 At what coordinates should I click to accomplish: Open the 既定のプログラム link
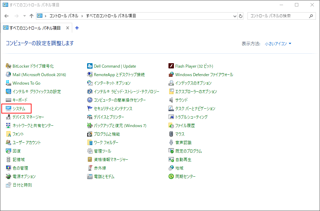point(188,151)
